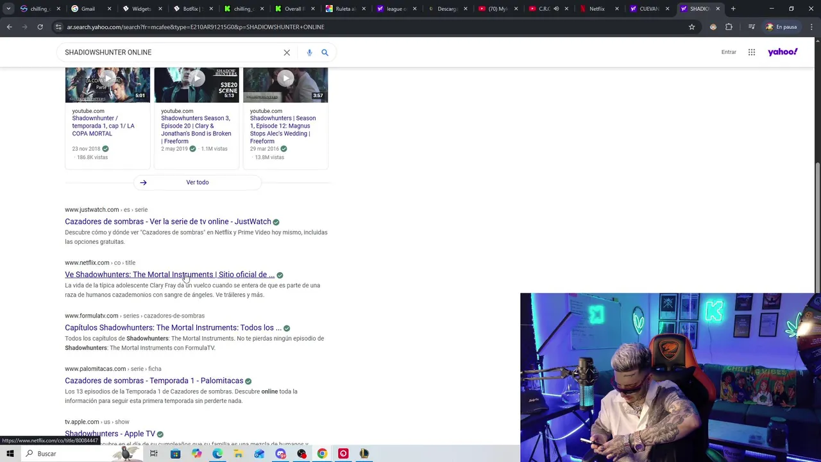This screenshot has width=821, height=462.
Task: Launch Microsoft Store from the taskbar
Action: (175, 454)
